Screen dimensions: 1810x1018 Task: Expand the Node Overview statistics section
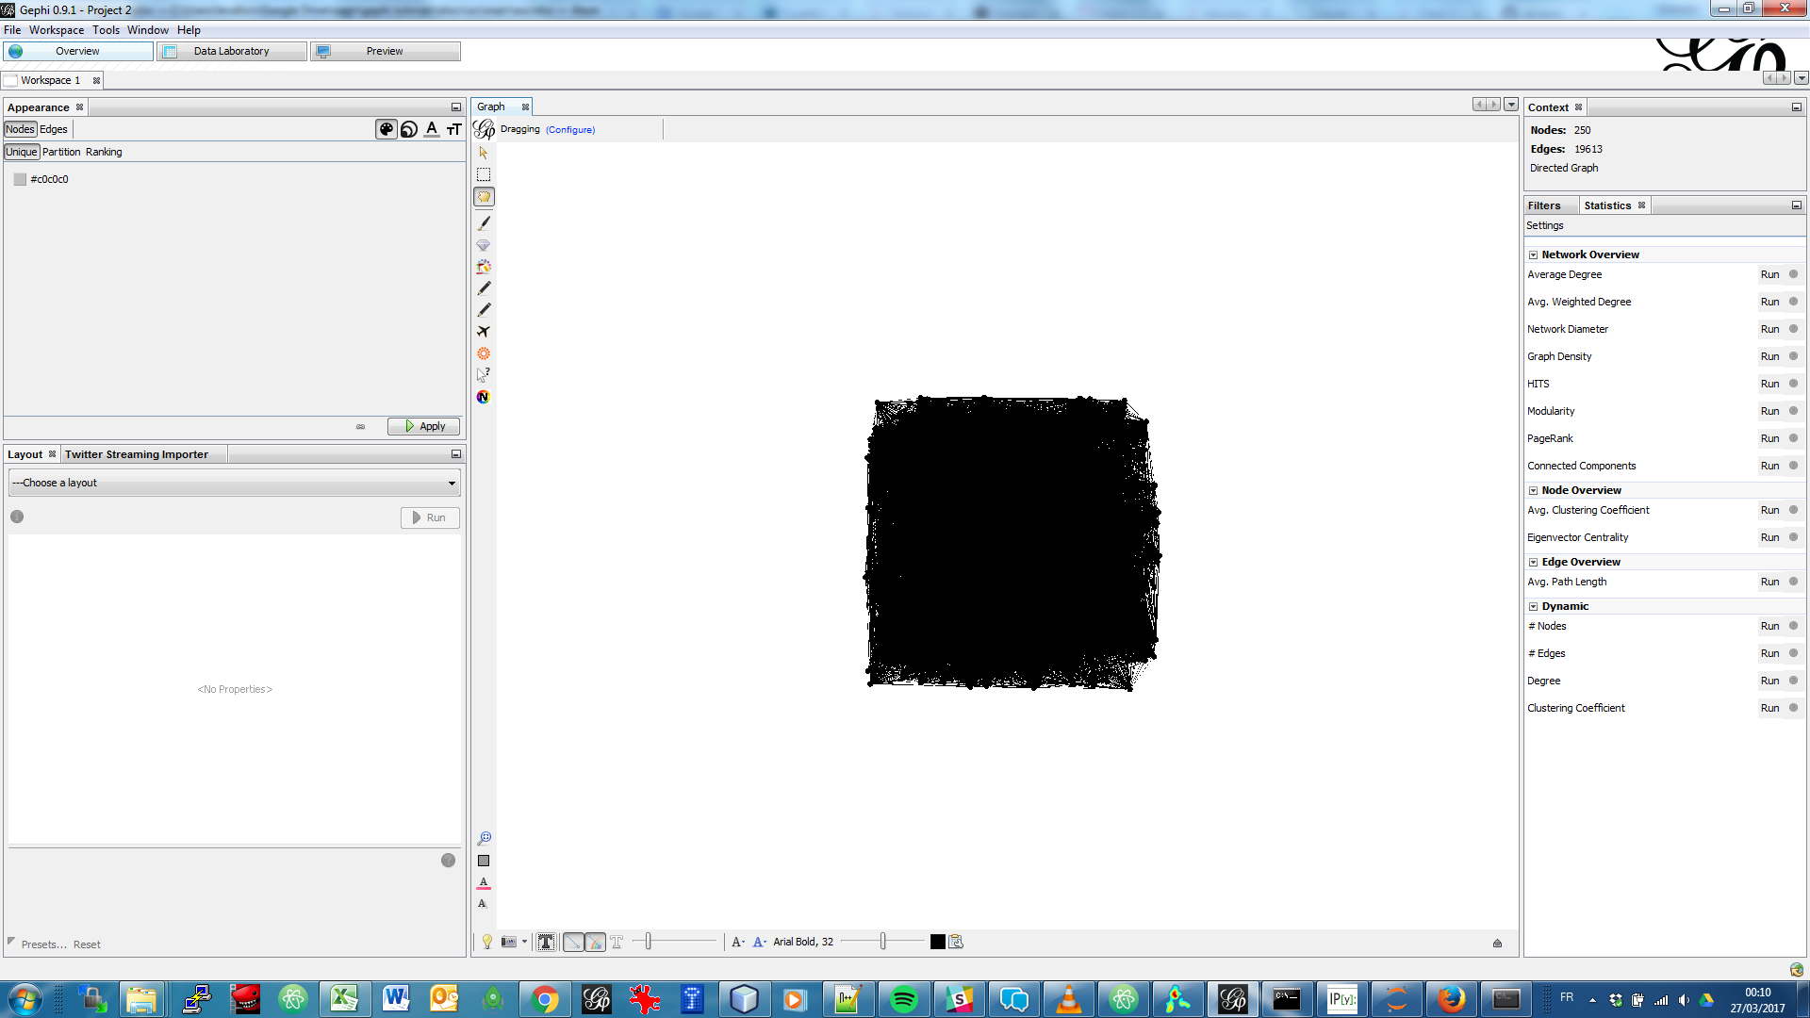tap(1533, 488)
